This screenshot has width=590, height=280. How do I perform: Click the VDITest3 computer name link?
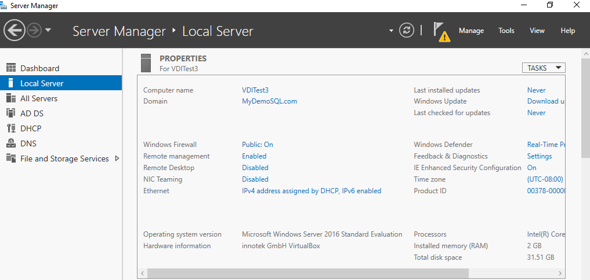255,90
